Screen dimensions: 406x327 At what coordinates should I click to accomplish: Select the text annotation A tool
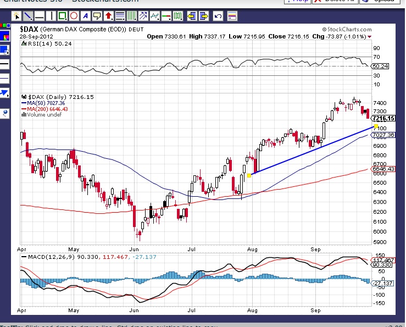[85, 16]
